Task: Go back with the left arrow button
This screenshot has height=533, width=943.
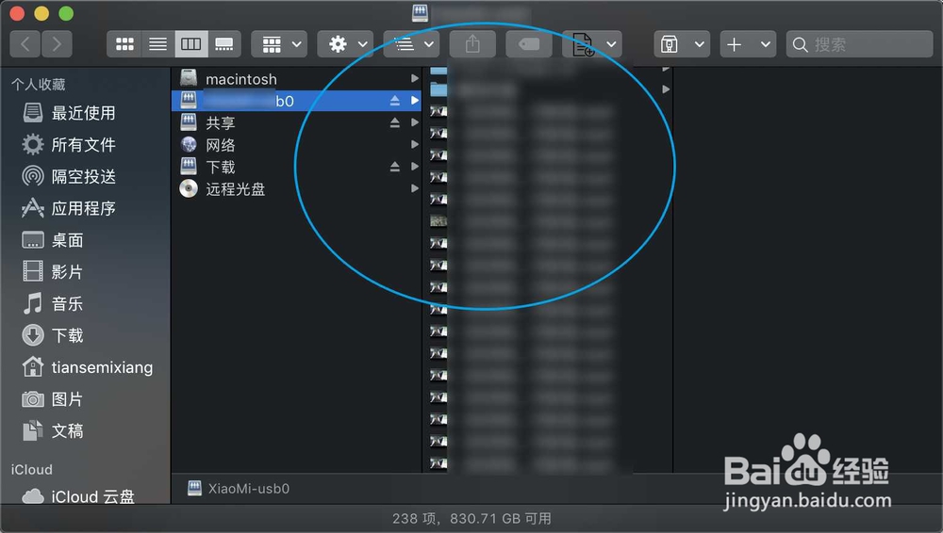Action: (25, 44)
